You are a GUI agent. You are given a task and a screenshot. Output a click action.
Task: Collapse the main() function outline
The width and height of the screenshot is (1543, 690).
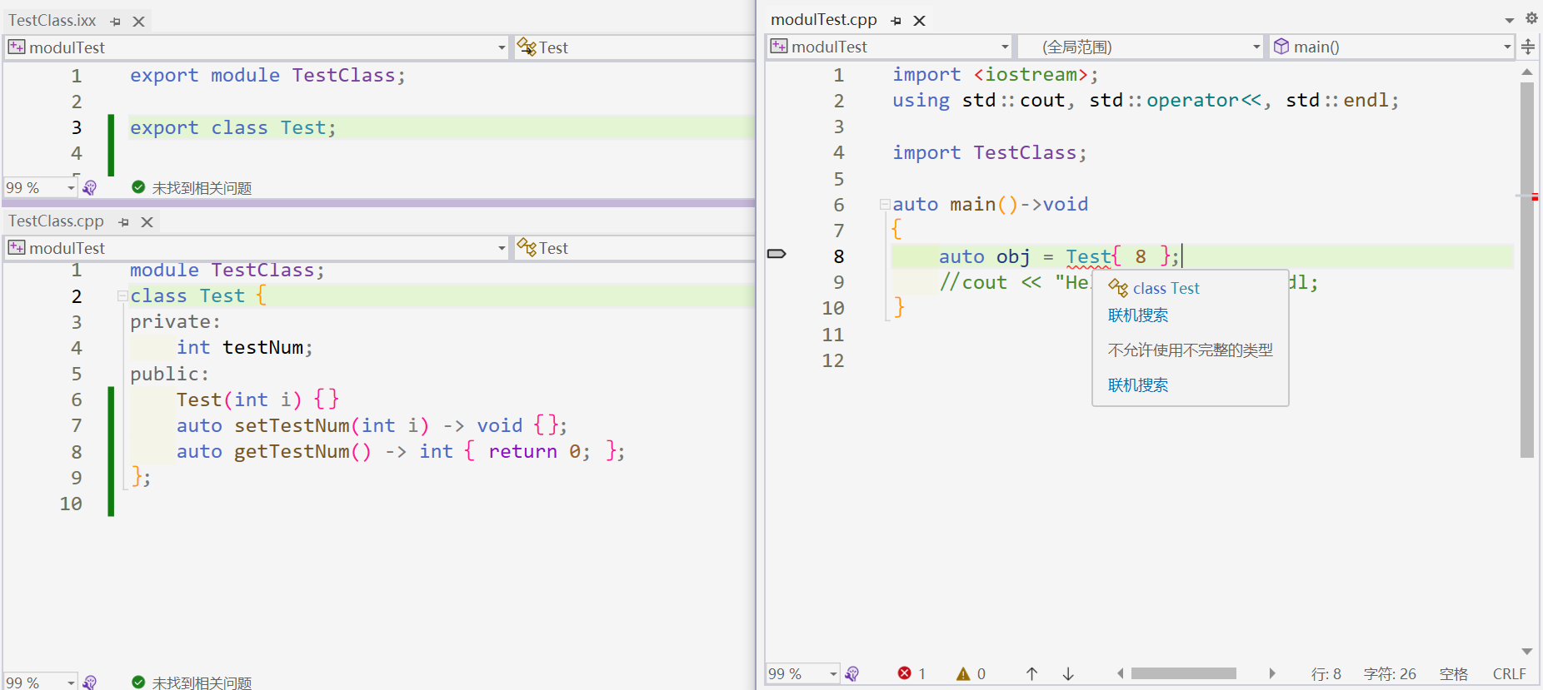point(884,204)
